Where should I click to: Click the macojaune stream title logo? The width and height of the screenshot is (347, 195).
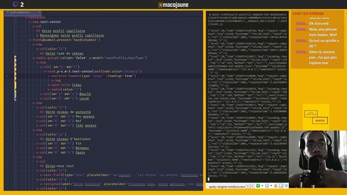(173, 5)
